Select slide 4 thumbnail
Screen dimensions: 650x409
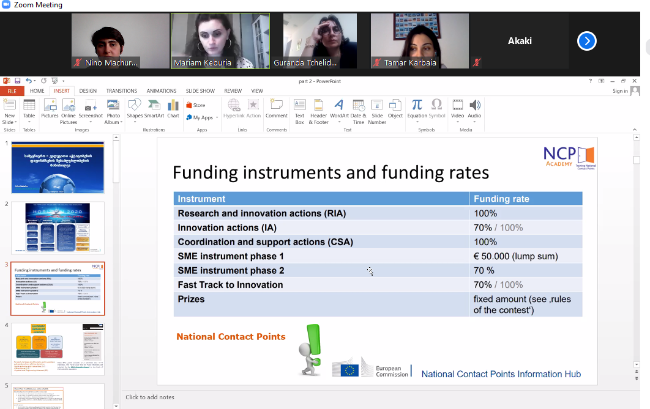point(58,349)
